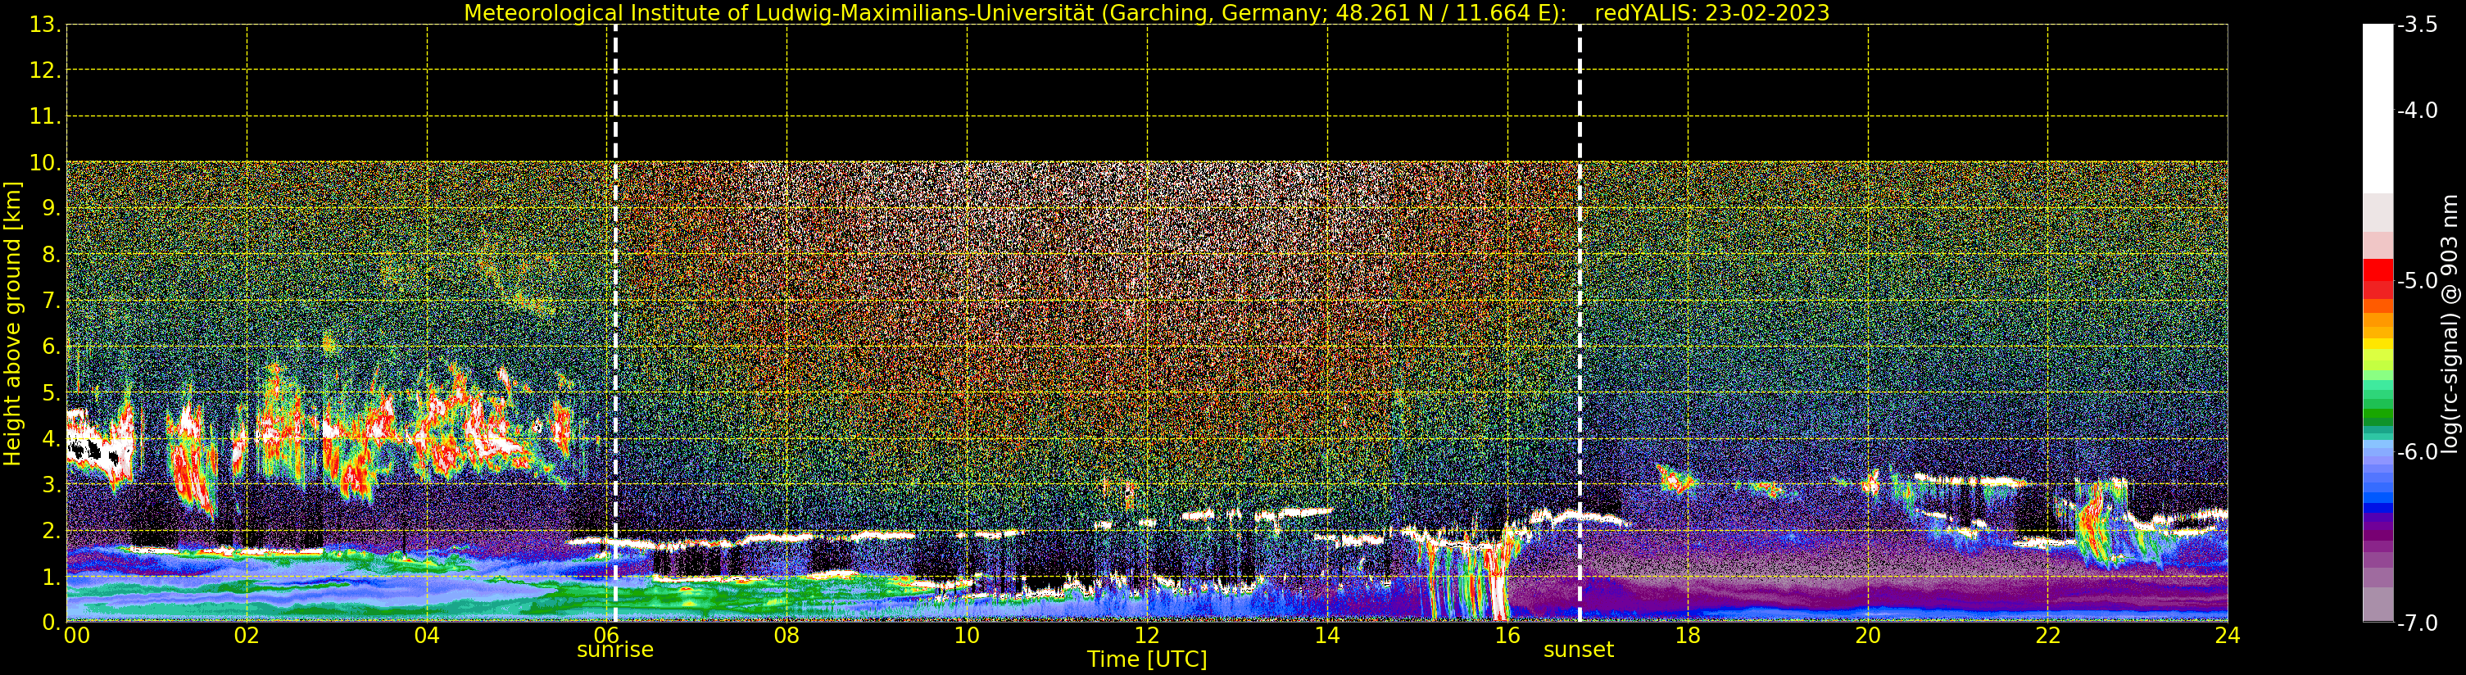Click the '22' tick on the time axis
Screen dimensions: 2466x675
click(2047, 635)
